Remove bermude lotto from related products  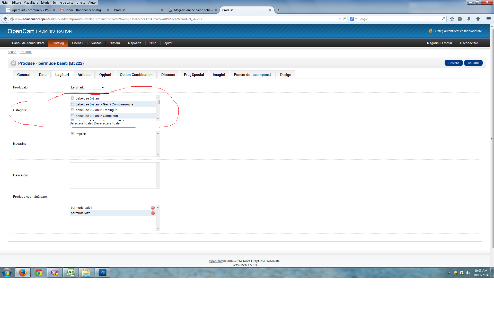tap(153, 213)
